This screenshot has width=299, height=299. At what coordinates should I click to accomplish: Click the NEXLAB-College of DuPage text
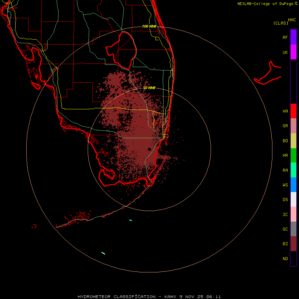pyautogui.click(x=266, y=4)
